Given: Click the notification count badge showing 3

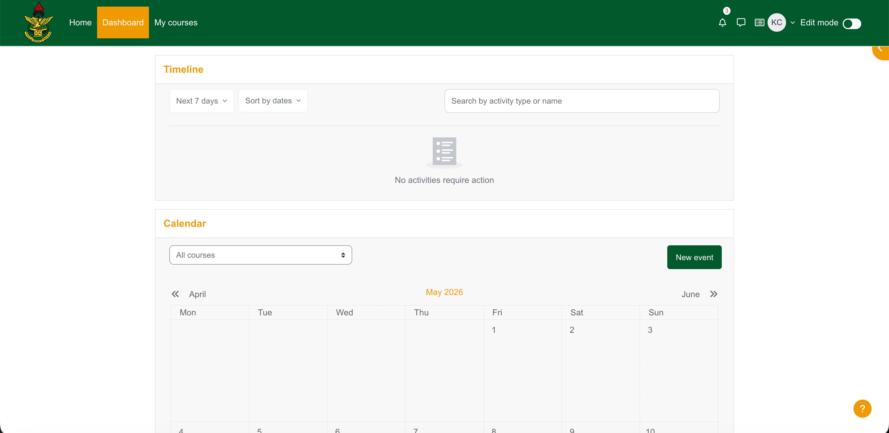Looking at the screenshot, I should pos(727,11).
